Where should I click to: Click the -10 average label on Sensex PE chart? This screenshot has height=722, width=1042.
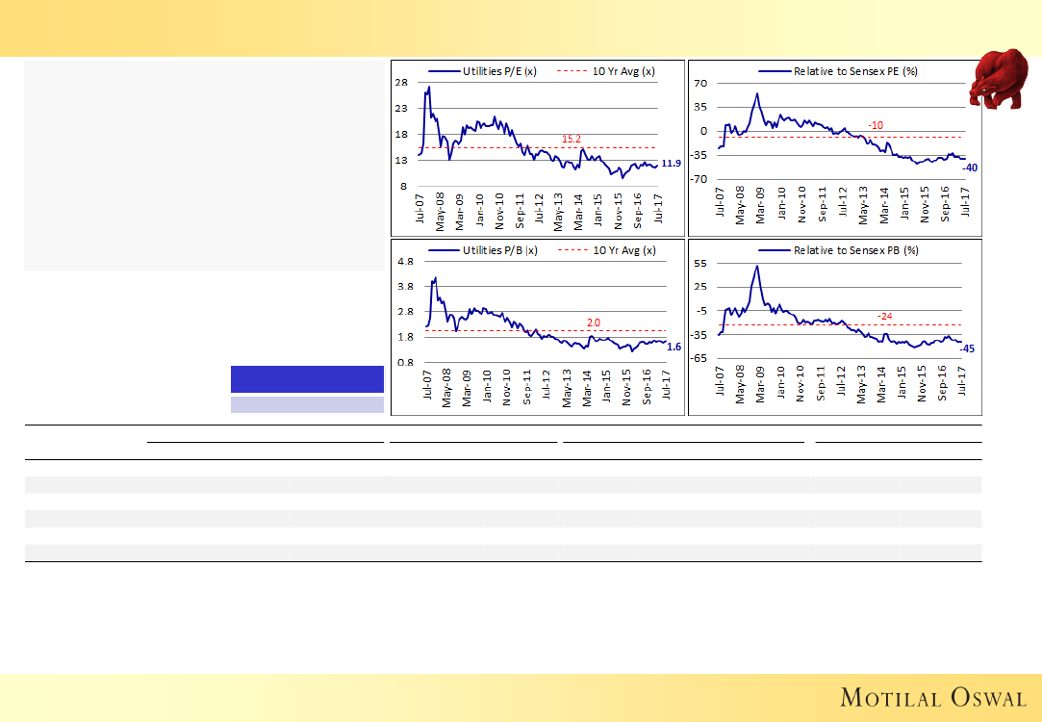tap(876, 126)
